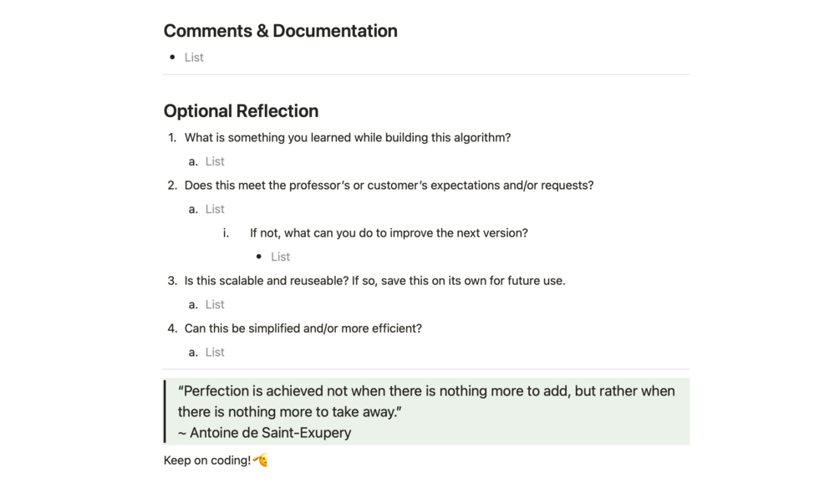Click the saluting emoji after Keep on coding
This screenshot has height=489, width=840.
point(260,460)
